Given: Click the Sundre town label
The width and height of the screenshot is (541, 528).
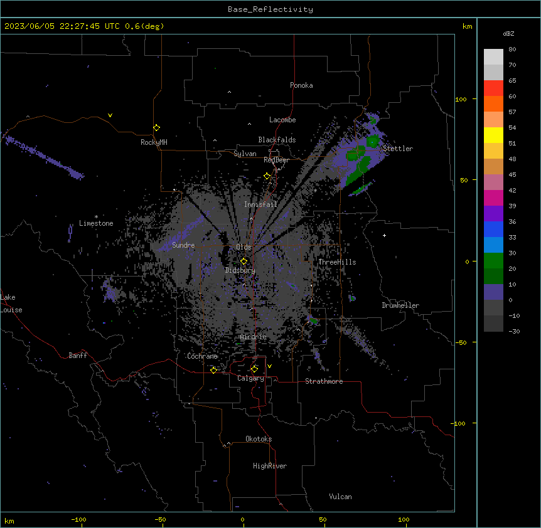Looking at the screenshot, I should click(183, 245).
